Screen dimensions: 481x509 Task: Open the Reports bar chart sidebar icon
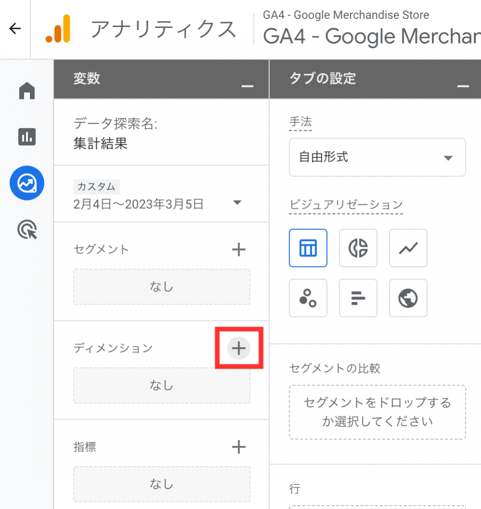27,137
